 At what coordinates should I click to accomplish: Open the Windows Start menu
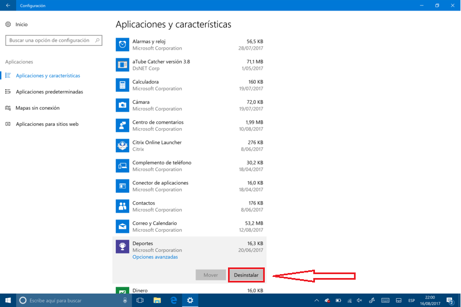coord(8,300)
